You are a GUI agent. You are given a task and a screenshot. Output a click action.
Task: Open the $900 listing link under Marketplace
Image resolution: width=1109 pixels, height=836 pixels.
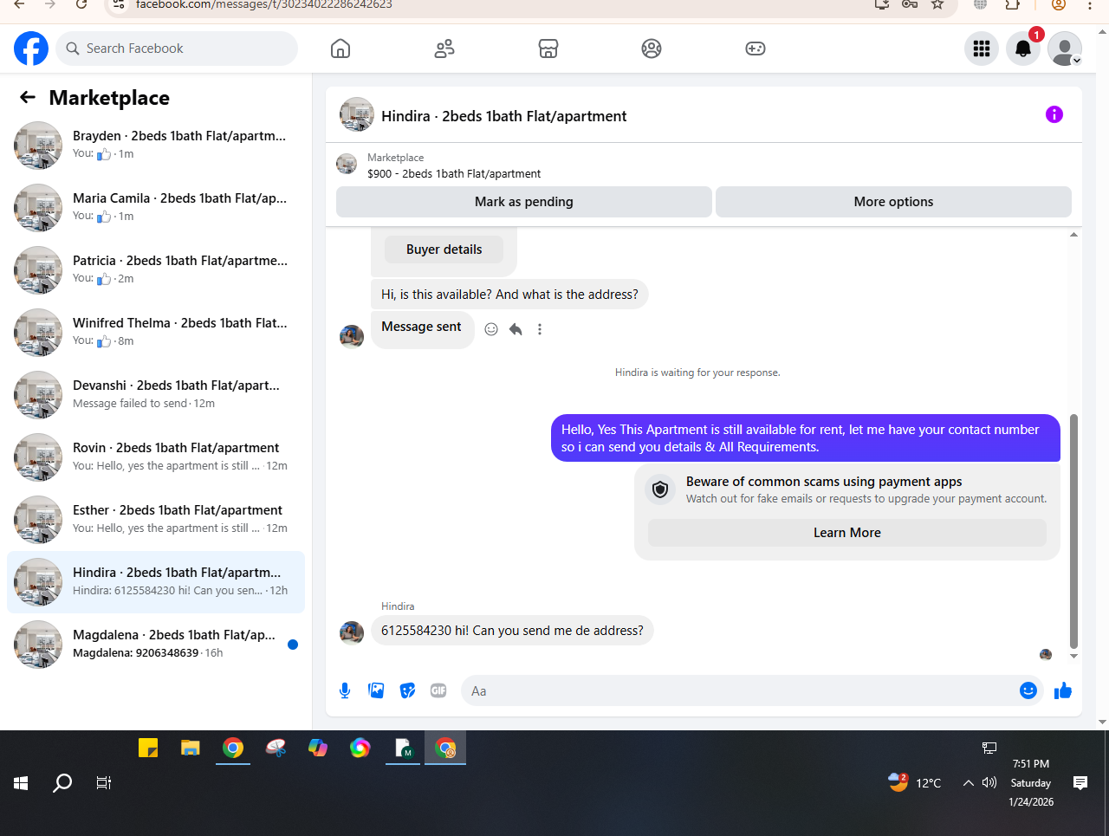[x=454, y=173]
